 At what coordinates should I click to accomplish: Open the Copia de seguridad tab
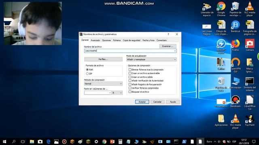[x=132, y=40]
